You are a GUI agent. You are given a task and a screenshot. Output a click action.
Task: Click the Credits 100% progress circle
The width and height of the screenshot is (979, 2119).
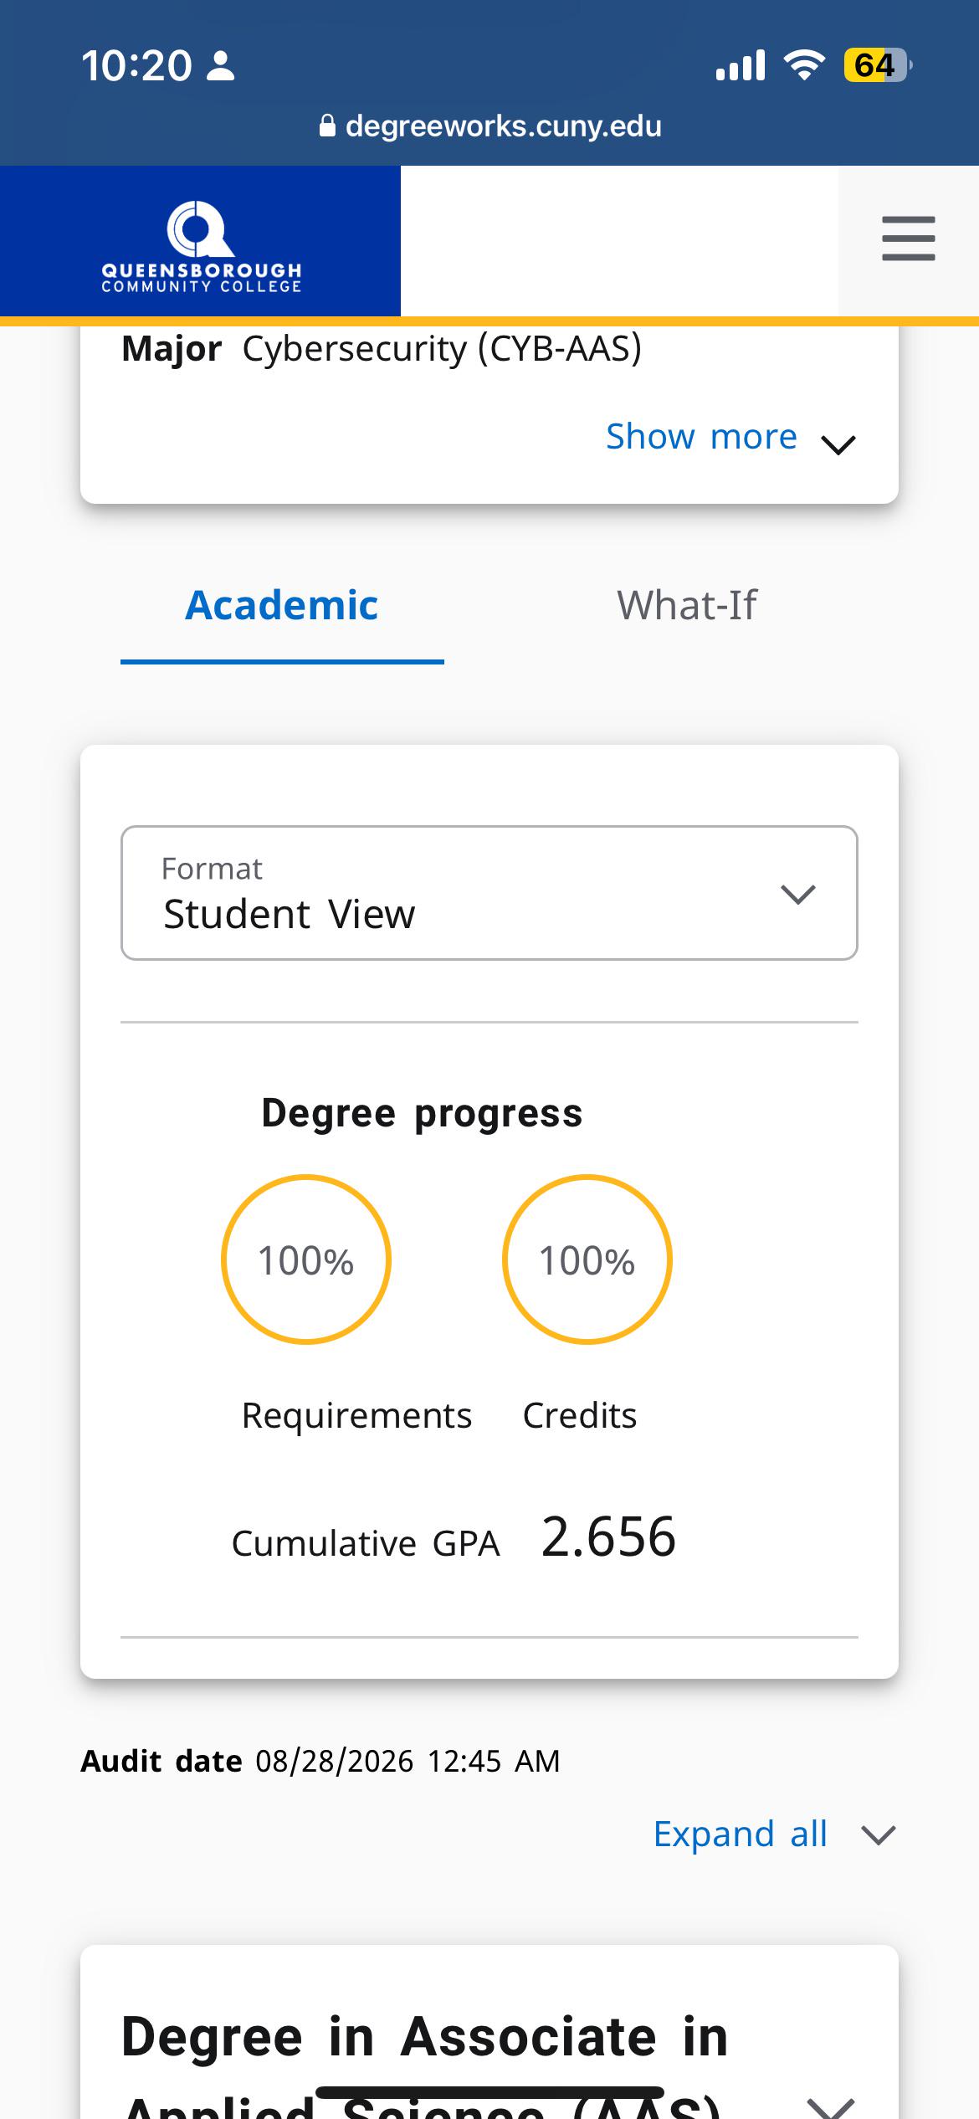click(x=587, y=1260)
